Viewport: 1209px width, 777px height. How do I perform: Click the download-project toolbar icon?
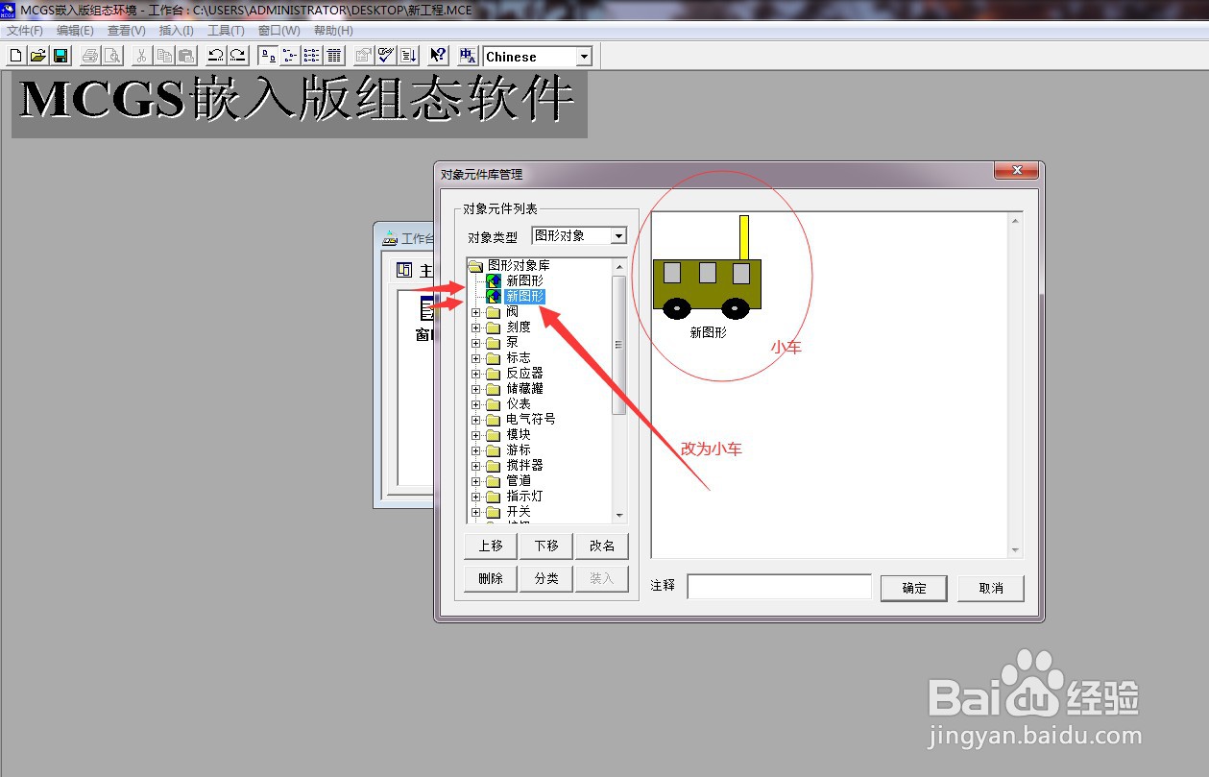(x=408, y=56)
